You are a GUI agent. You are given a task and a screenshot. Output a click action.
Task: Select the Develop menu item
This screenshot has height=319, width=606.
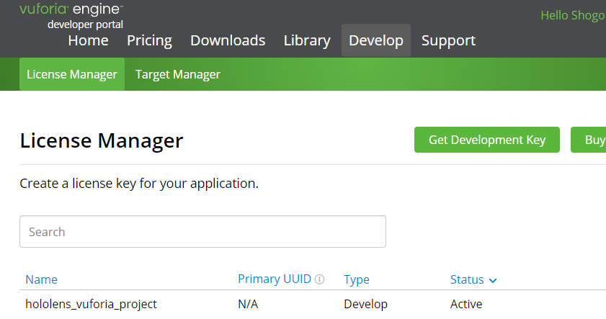coord(376,40)
